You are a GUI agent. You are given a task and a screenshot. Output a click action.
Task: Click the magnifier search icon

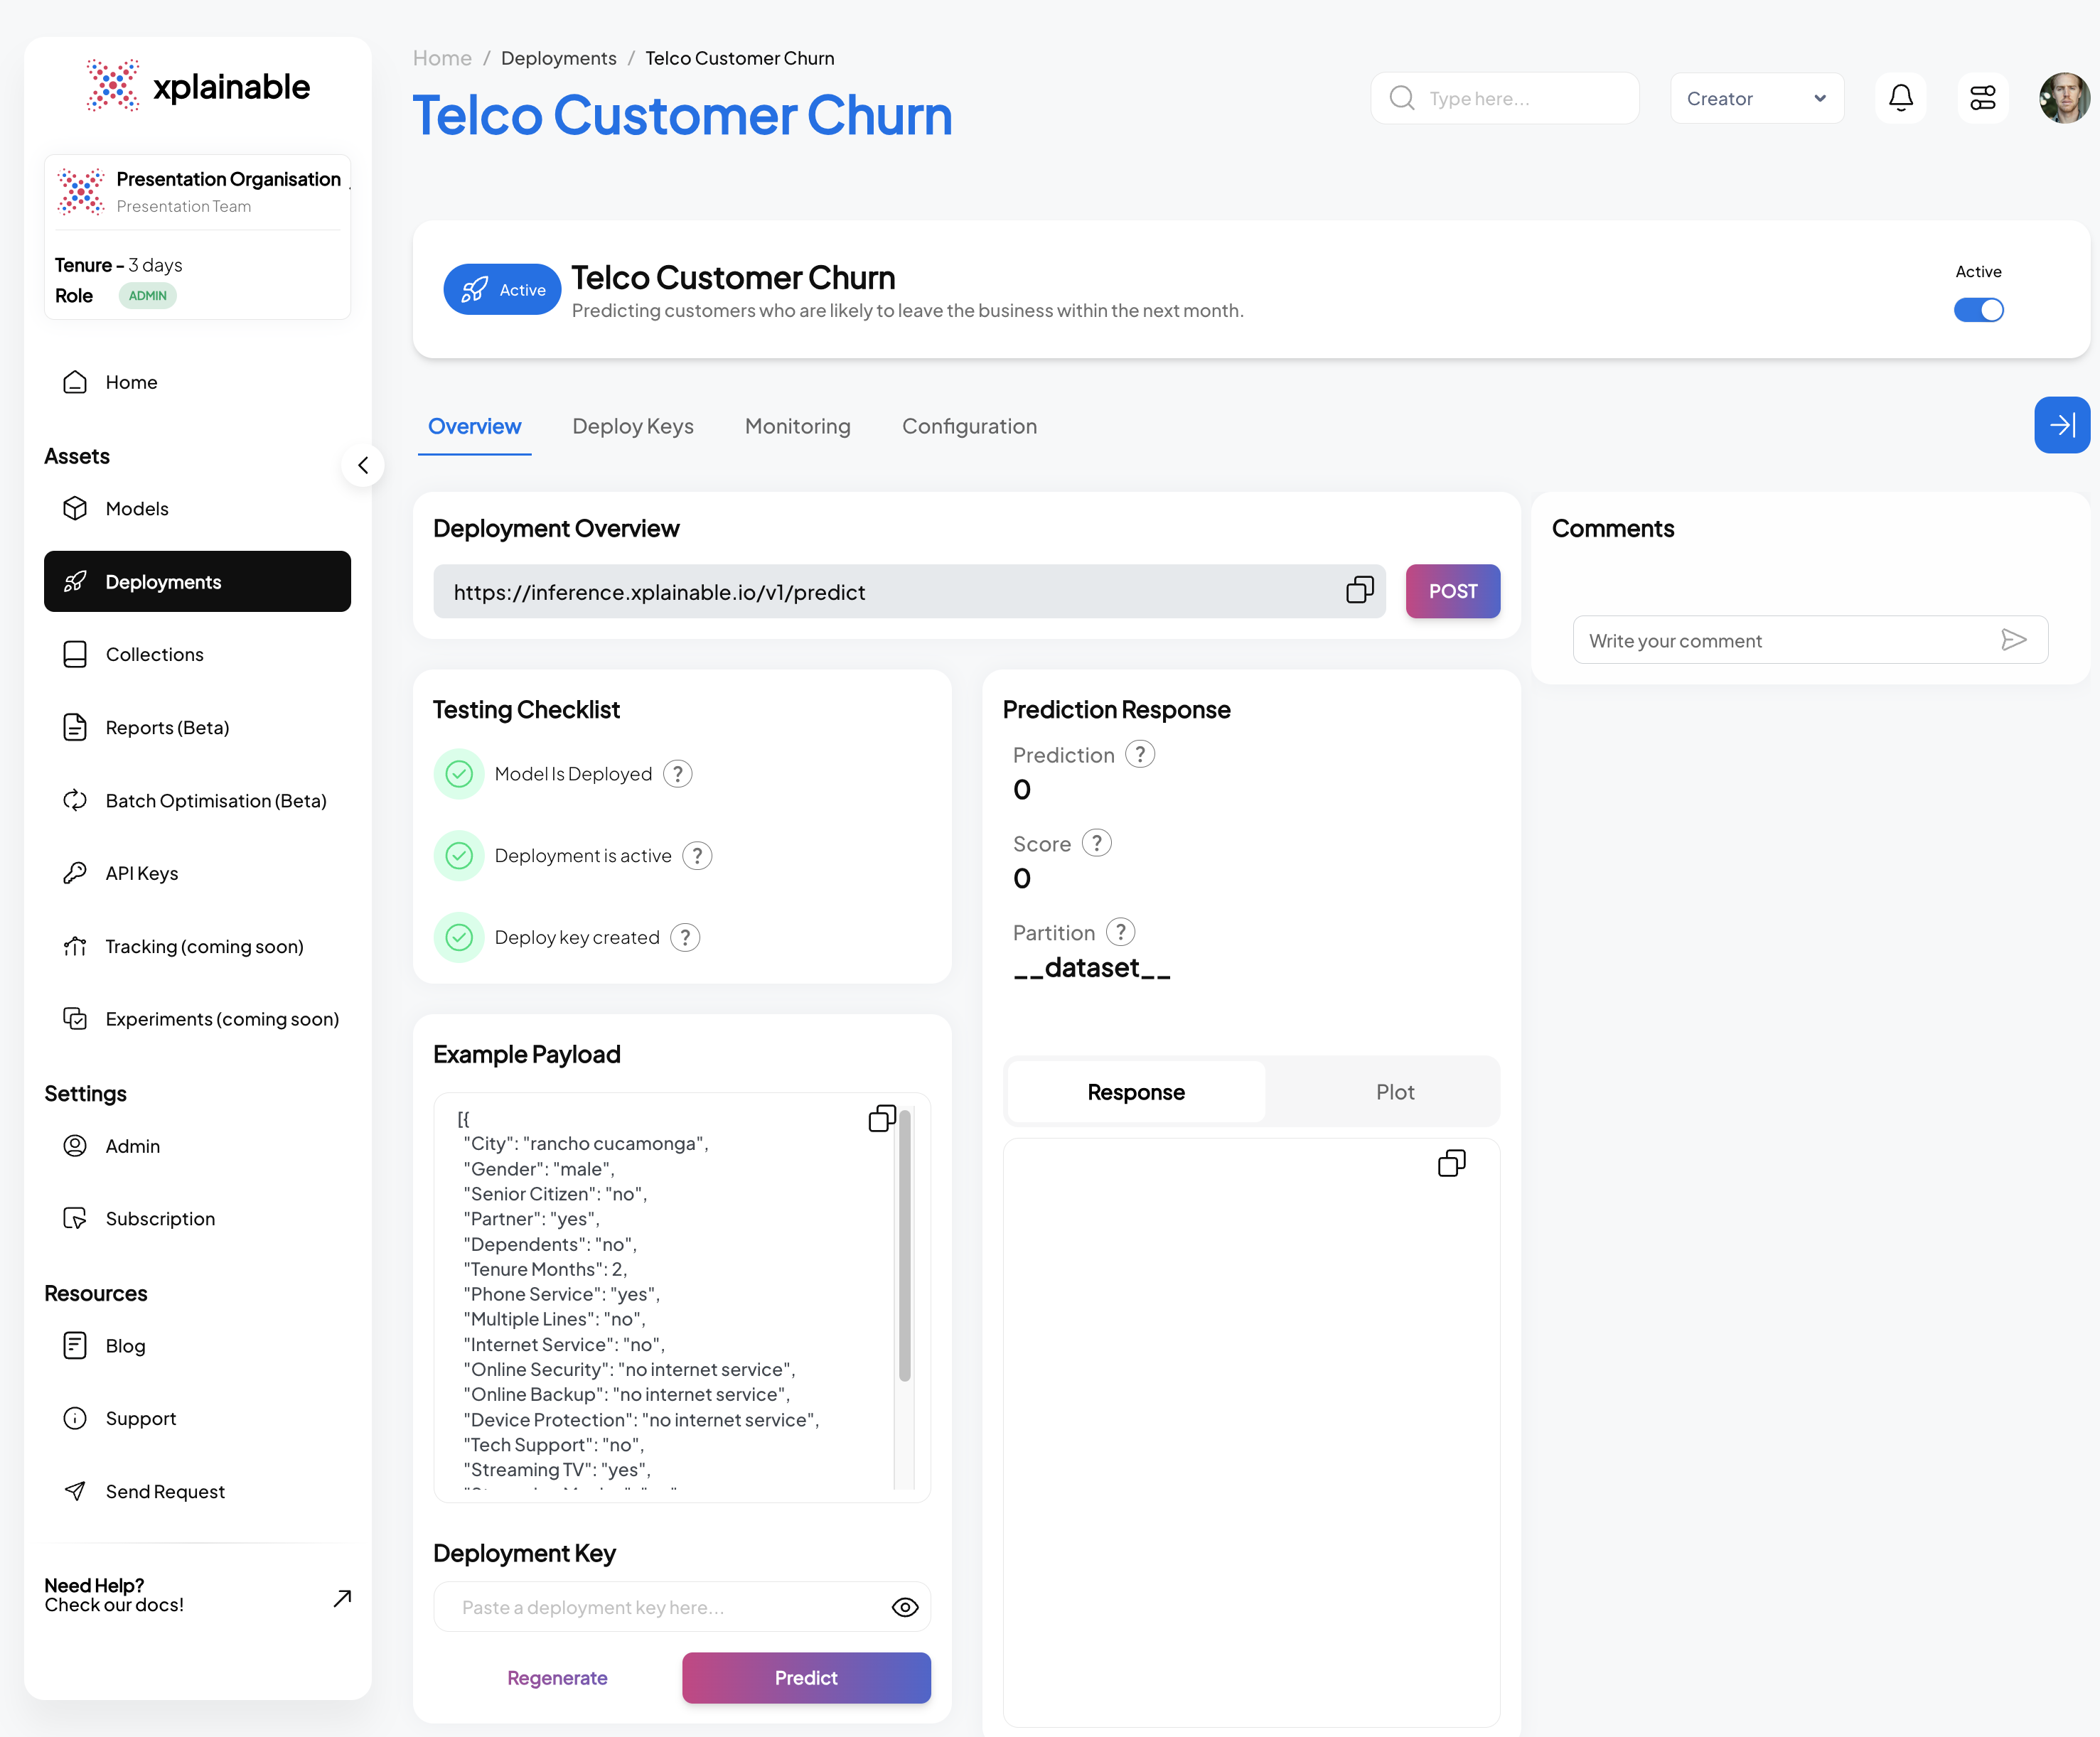click(1402, 98)
